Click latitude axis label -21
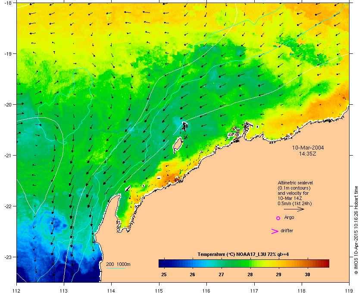Image resolution: width=362 pixels, height=293 pixels. point(8,155)
